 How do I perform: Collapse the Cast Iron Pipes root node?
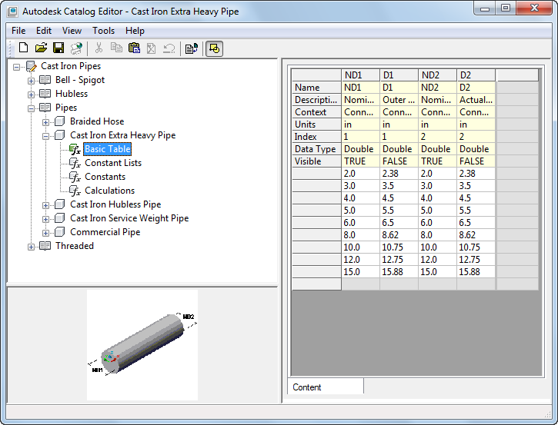16,67
